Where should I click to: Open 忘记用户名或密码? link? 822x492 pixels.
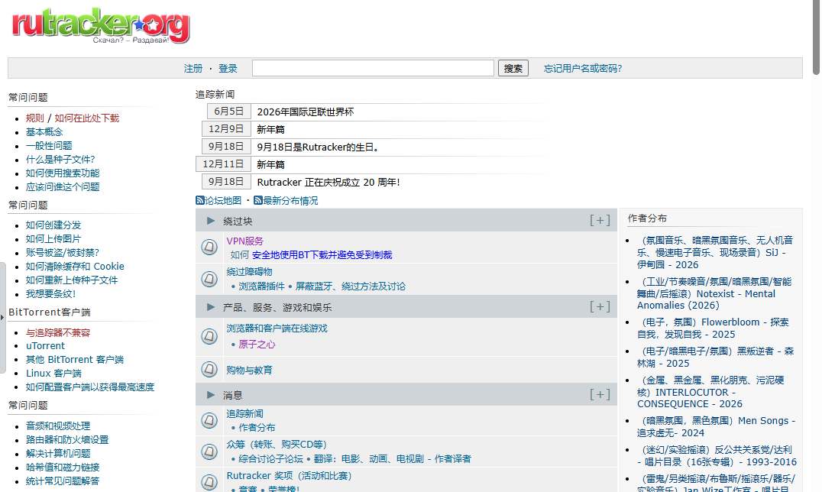point(583,68)
